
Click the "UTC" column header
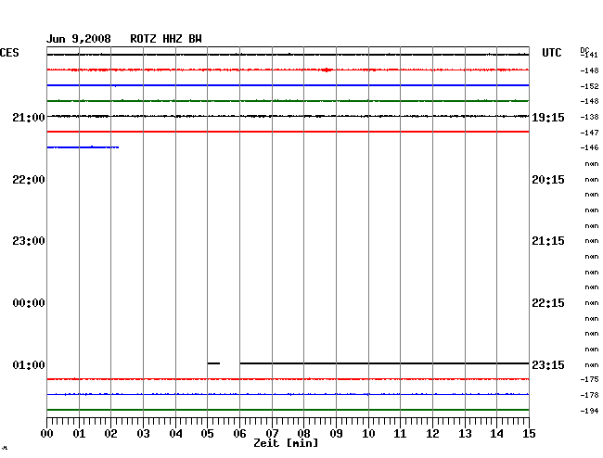(551, 53)
